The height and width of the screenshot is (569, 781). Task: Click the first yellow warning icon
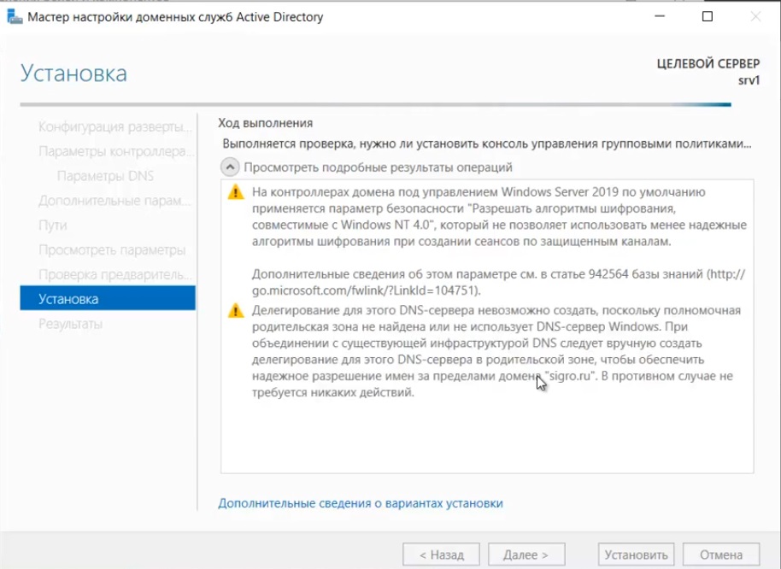[236, 193]
